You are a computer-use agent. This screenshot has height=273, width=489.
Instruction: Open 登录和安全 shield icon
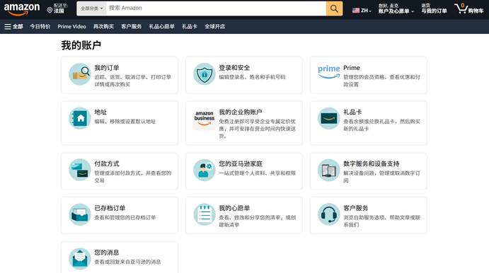[x=205, y=74]
